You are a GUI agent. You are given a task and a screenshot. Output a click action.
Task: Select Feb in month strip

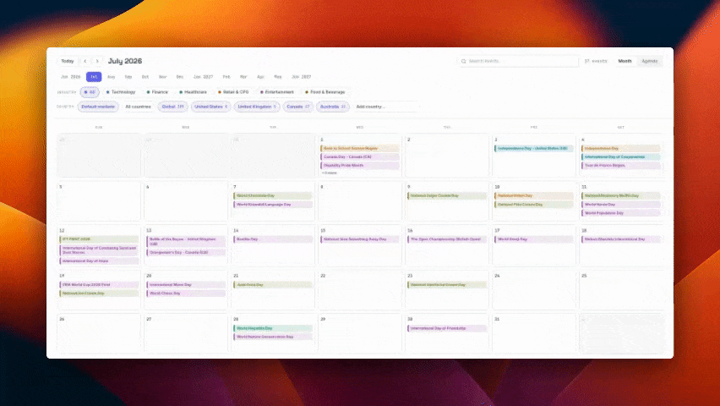(226, 77)
